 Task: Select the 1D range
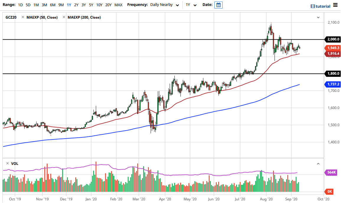(x=20, y=5)
